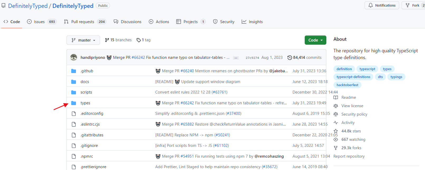Open PR #66242 in latest commit header
Image resolution: width=425 pixels, height=170 pixels.
[x=138, y=58]
